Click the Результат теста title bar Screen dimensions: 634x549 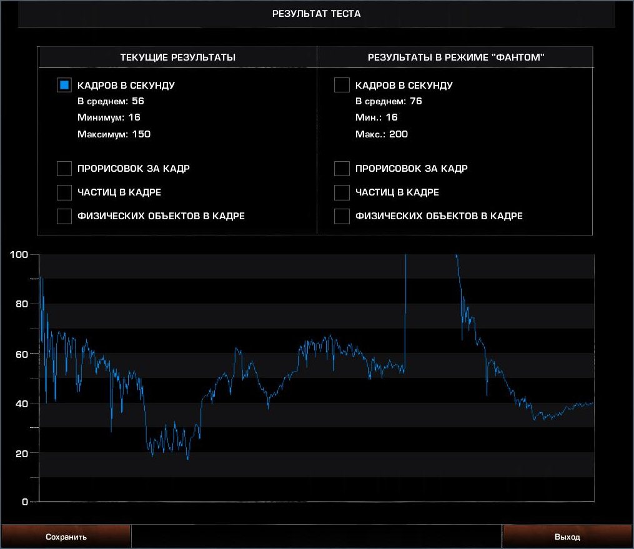click(317, 14)
